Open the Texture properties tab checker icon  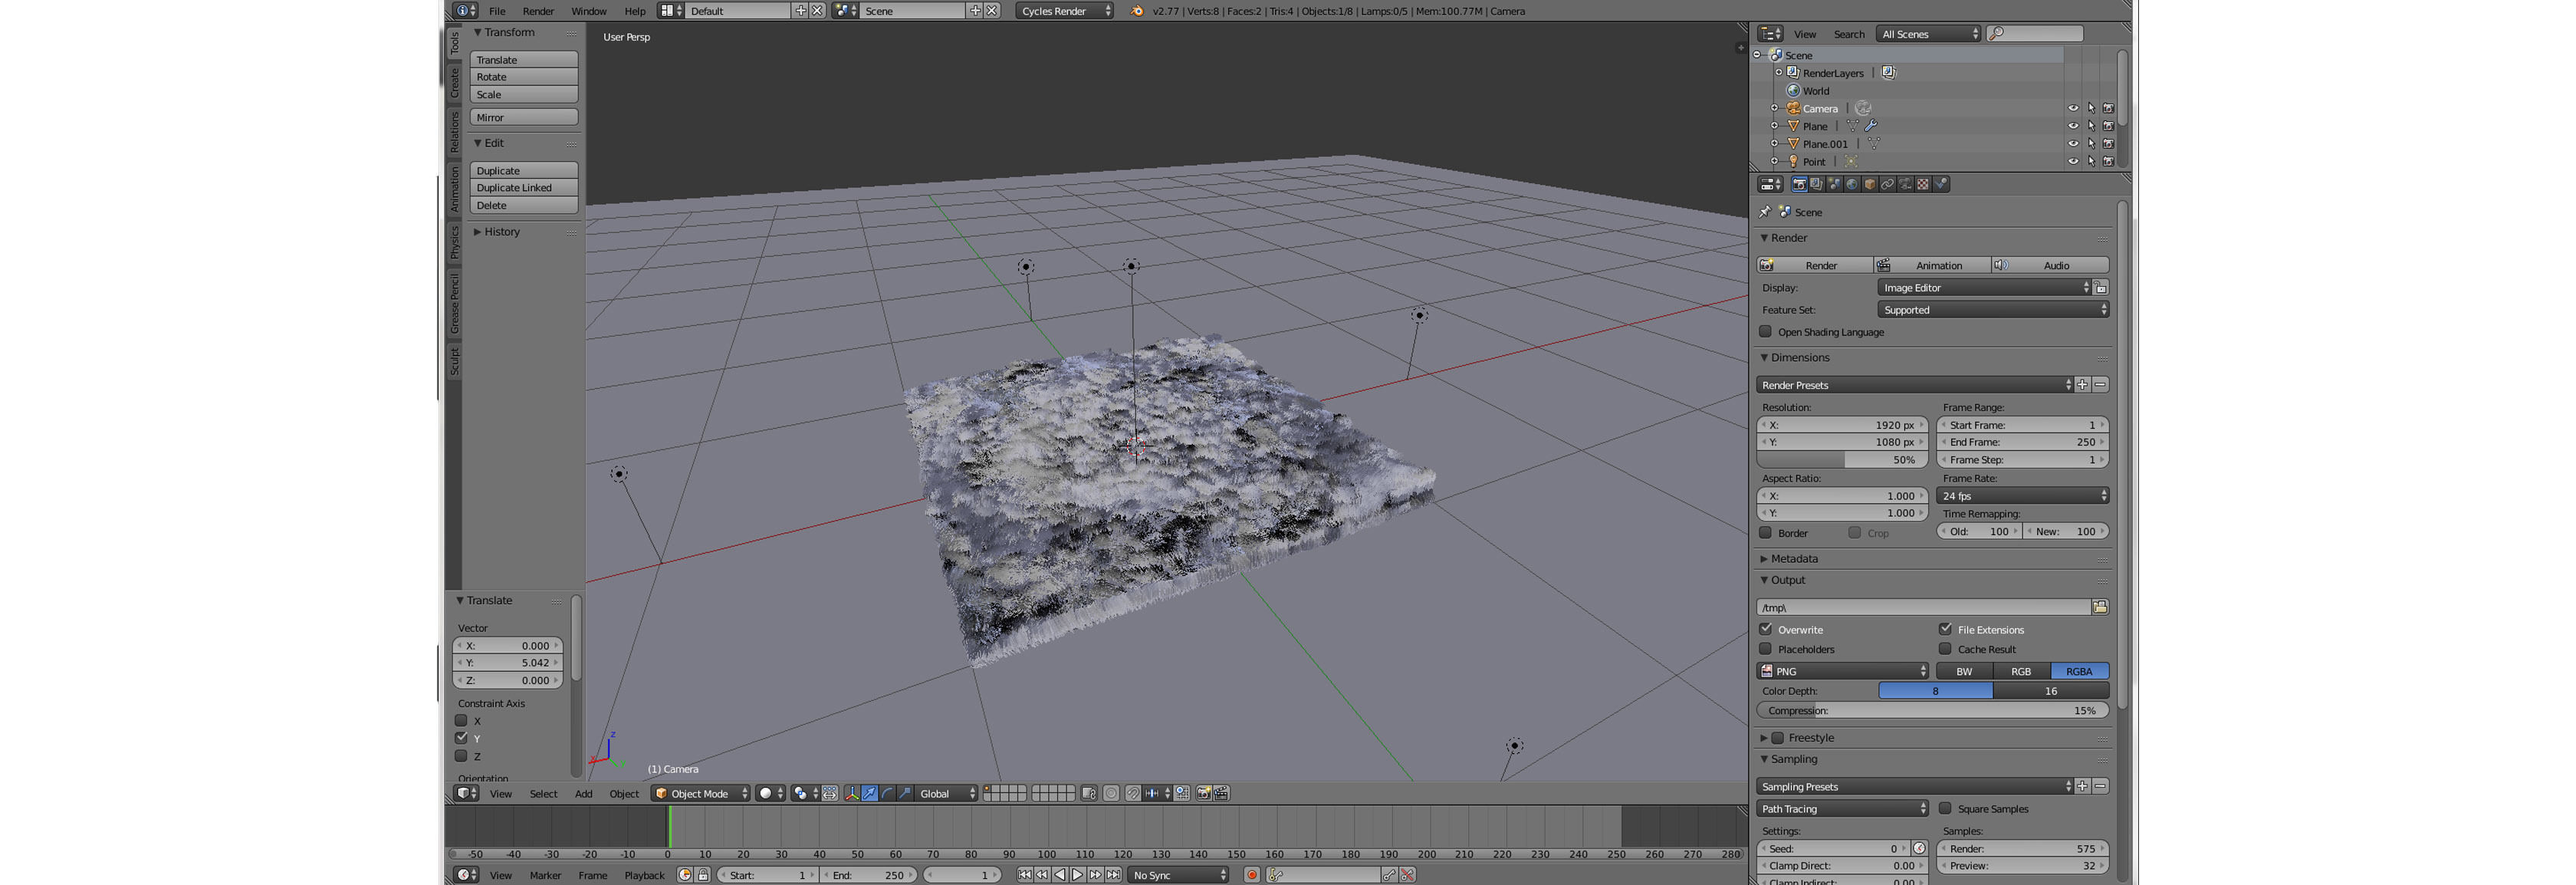pos(1922,184)
